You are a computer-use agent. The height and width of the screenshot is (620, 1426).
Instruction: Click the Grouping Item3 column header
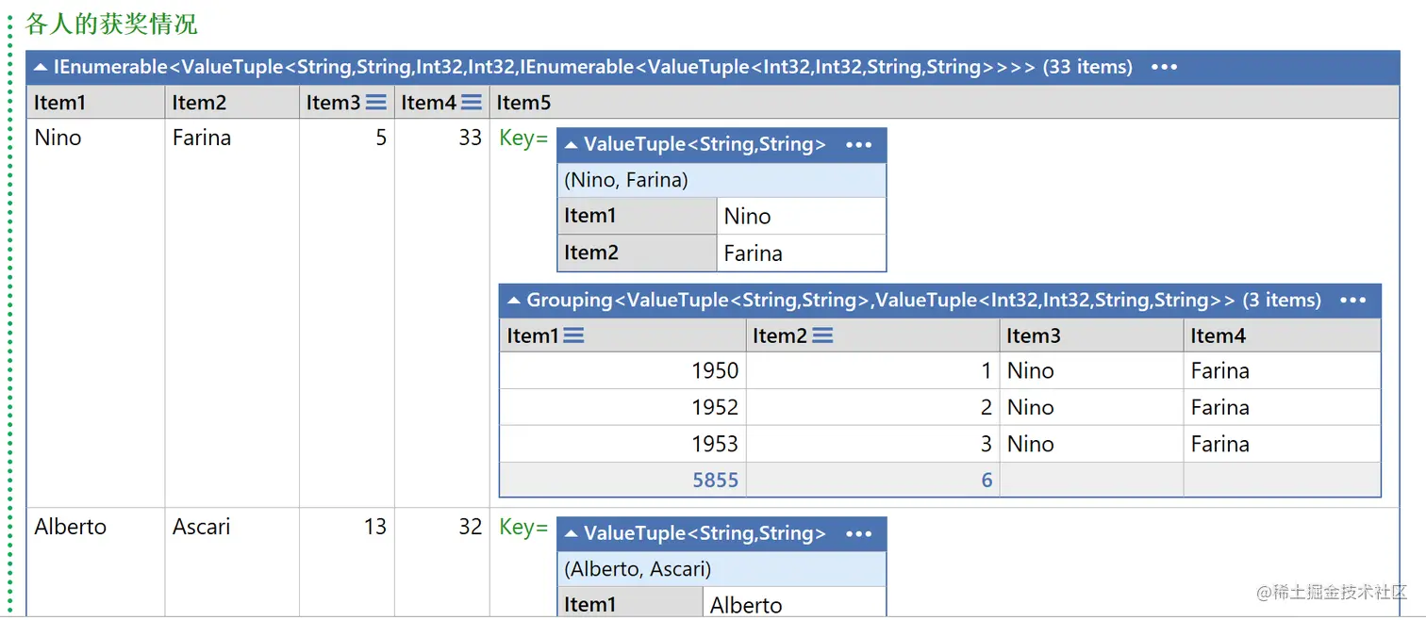pos(1091,335)
